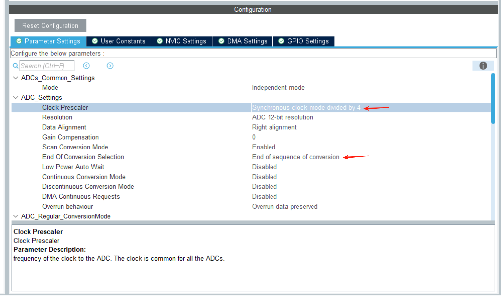Open the NVIC Settings tab
501x297 pixels.
182,41
